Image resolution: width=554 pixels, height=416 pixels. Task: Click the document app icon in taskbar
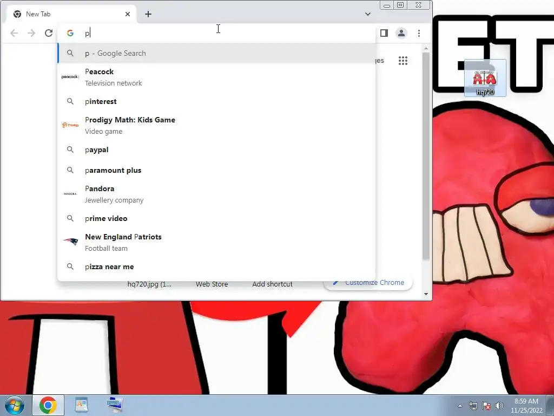point(82,405)
